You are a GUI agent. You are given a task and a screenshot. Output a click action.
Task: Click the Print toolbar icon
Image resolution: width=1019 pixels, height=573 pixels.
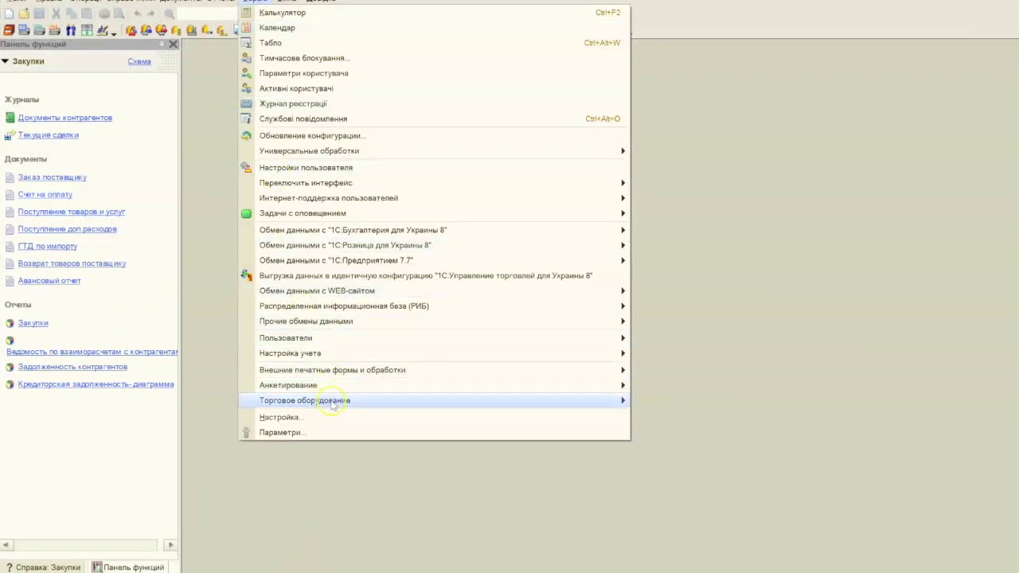pos(104,14)
